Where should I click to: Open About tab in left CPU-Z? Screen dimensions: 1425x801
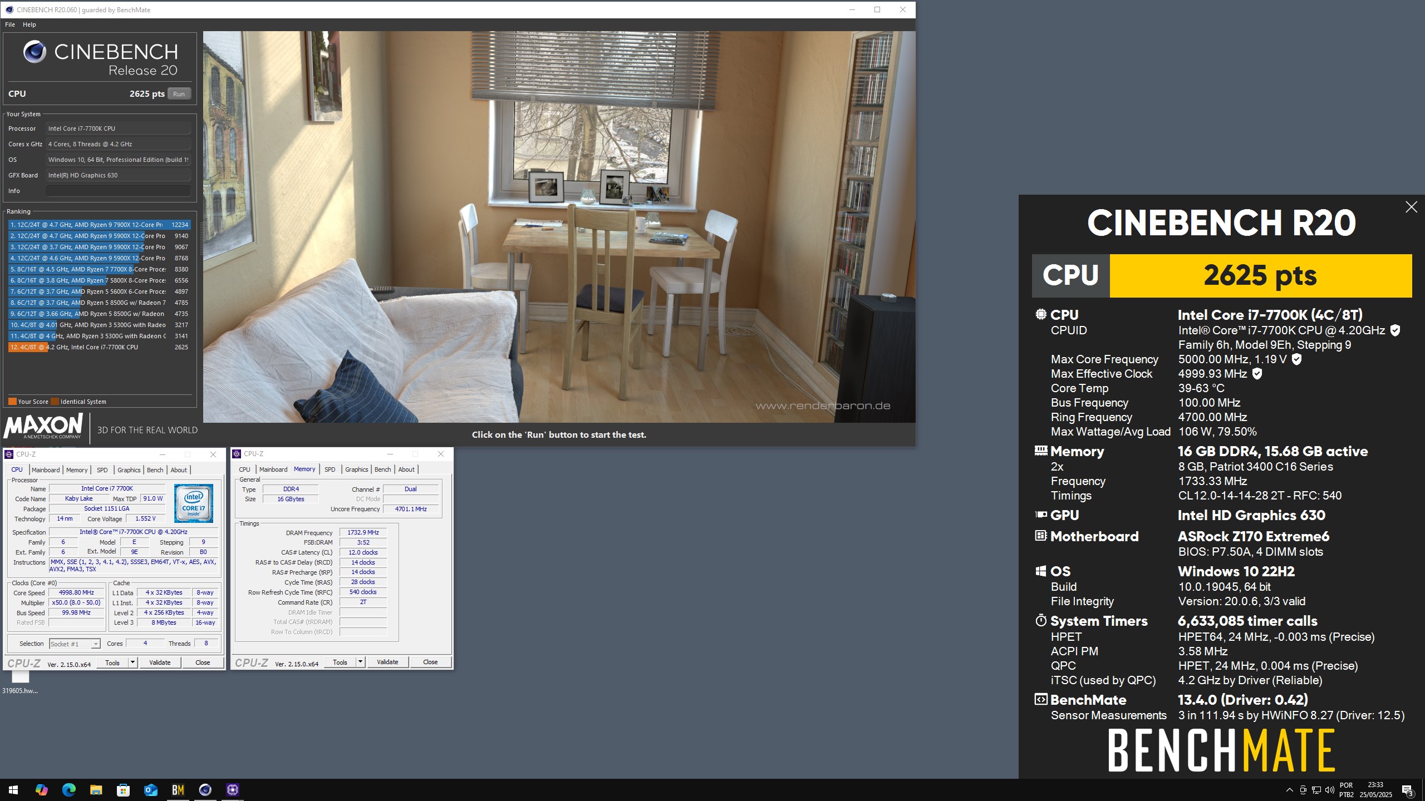pos(179,470)
